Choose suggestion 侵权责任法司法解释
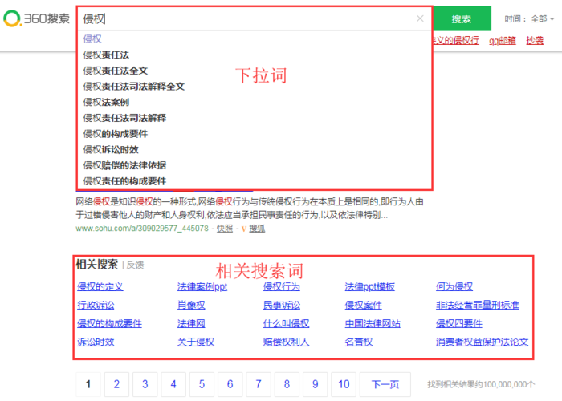 [124, 117]
